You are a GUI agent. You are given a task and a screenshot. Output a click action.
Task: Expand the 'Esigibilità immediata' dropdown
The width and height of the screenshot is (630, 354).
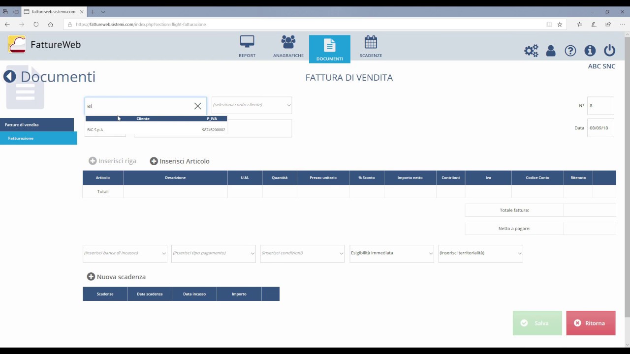pyautogui.click(x=431, y=253)
